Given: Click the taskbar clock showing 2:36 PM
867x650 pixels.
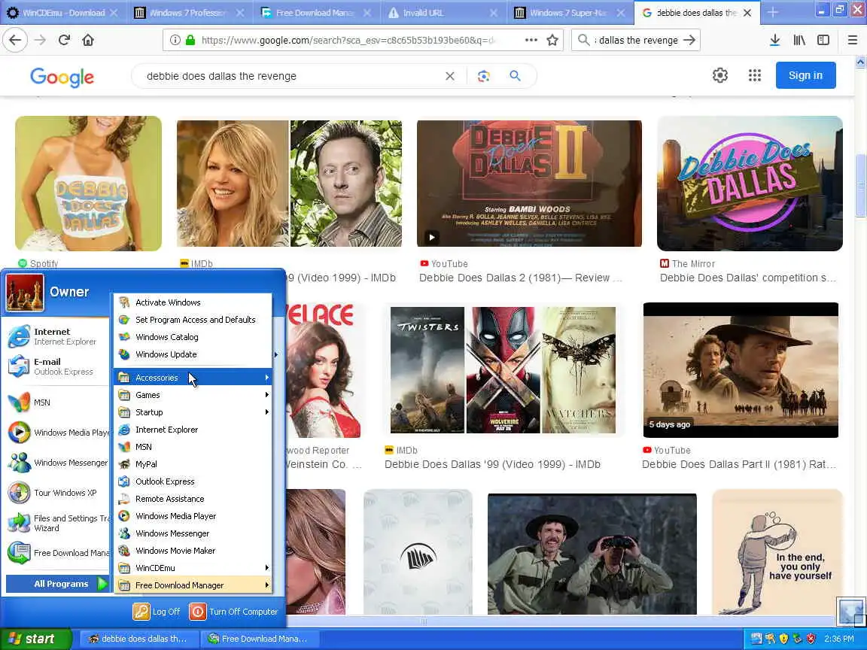Looking at the screenshot, I should pos(839,639).
